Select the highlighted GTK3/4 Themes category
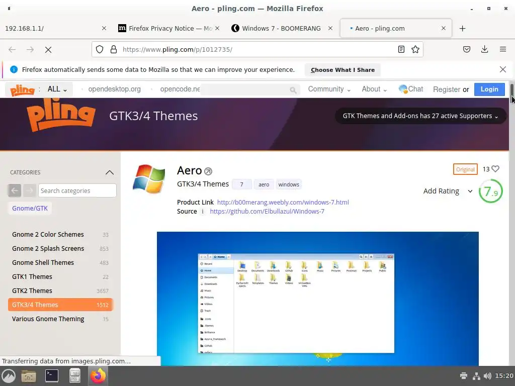The width and height of the screenshot is (515, 386). click(60, 305)
